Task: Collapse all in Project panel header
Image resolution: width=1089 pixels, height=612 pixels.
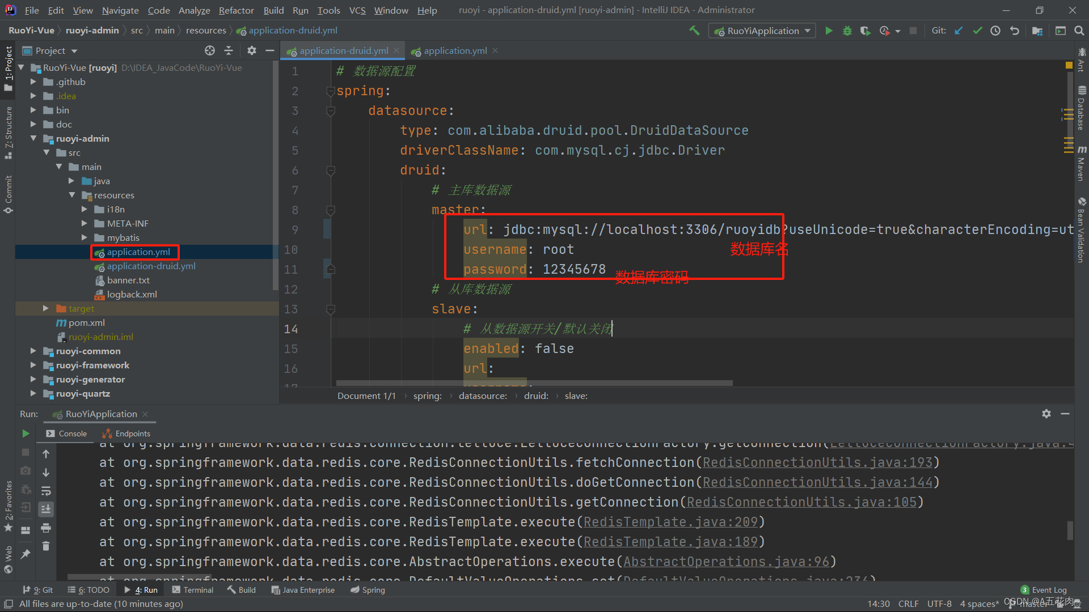Action: click(x=229, y=50)
